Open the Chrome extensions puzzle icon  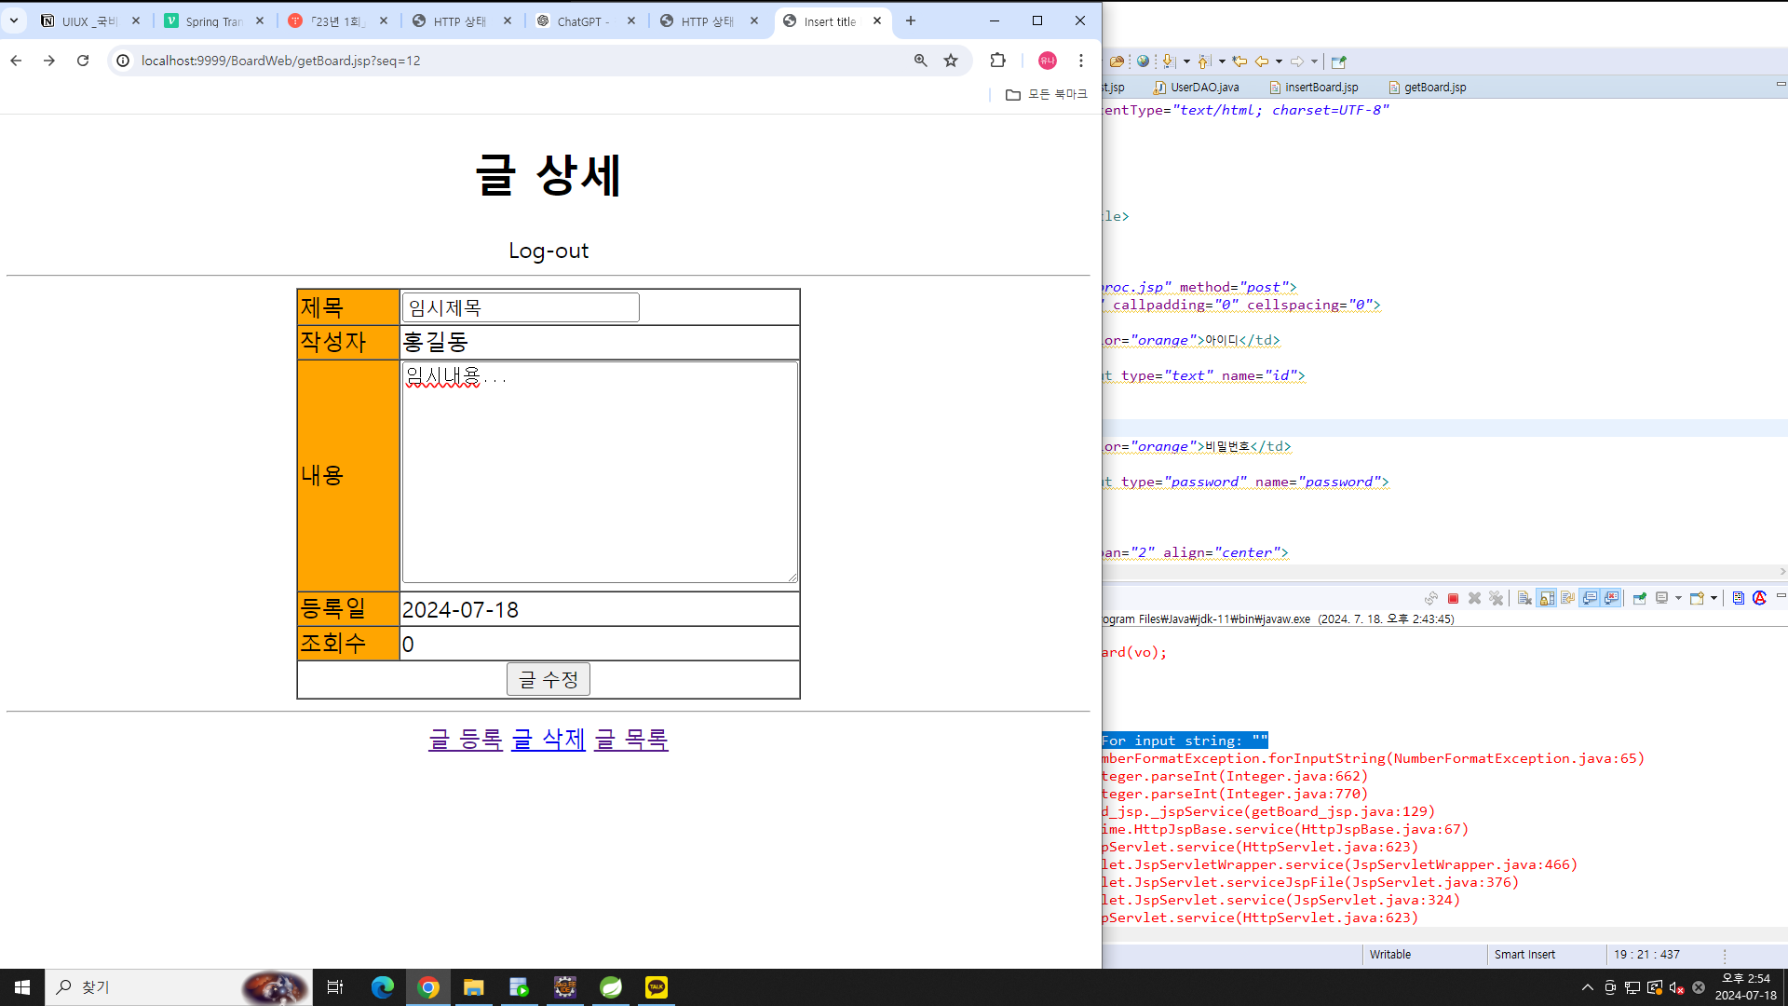[x=997, y=61]
